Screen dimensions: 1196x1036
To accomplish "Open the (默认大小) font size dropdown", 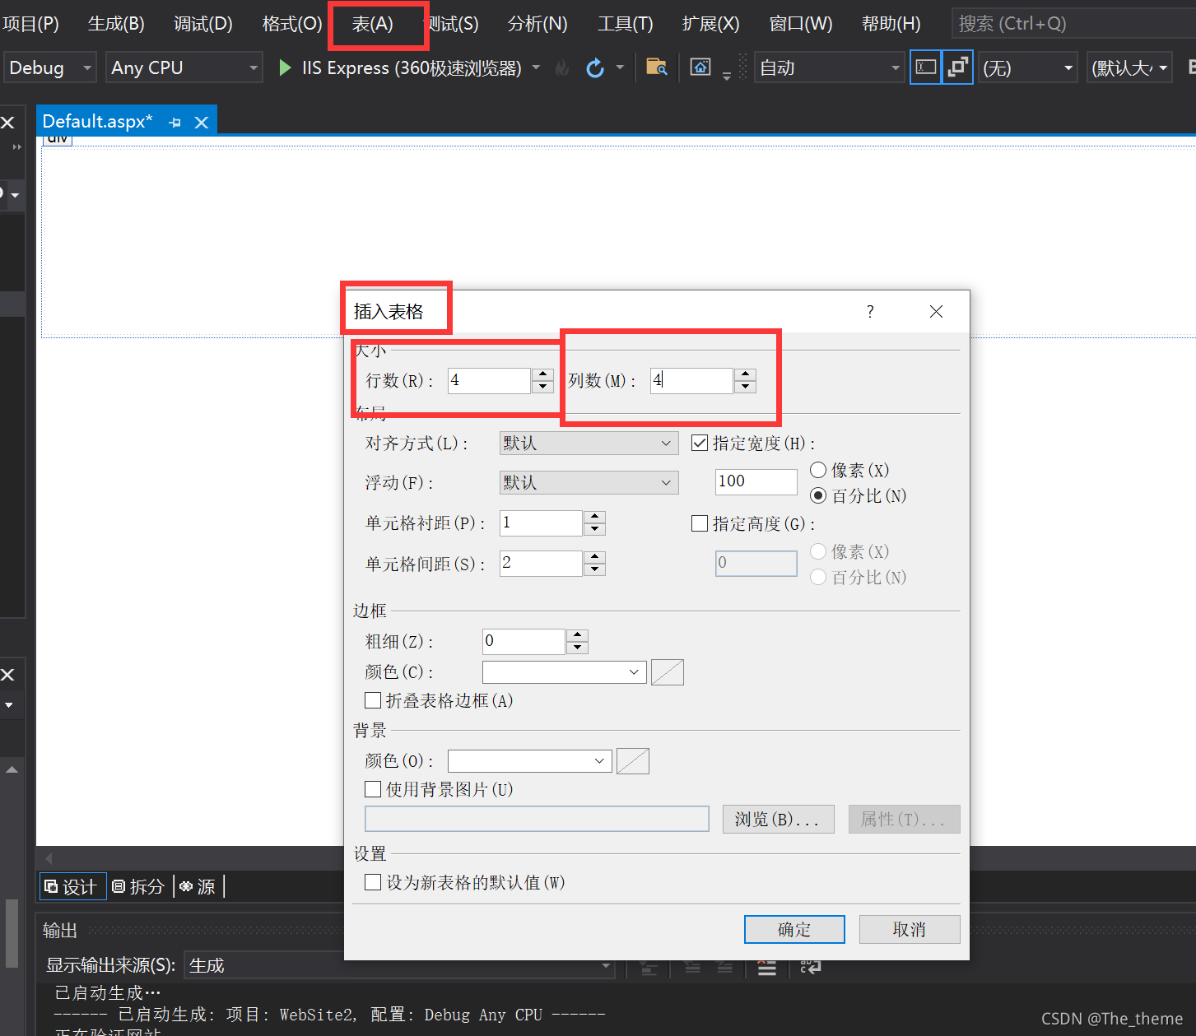I will [x=1129, y=67].
